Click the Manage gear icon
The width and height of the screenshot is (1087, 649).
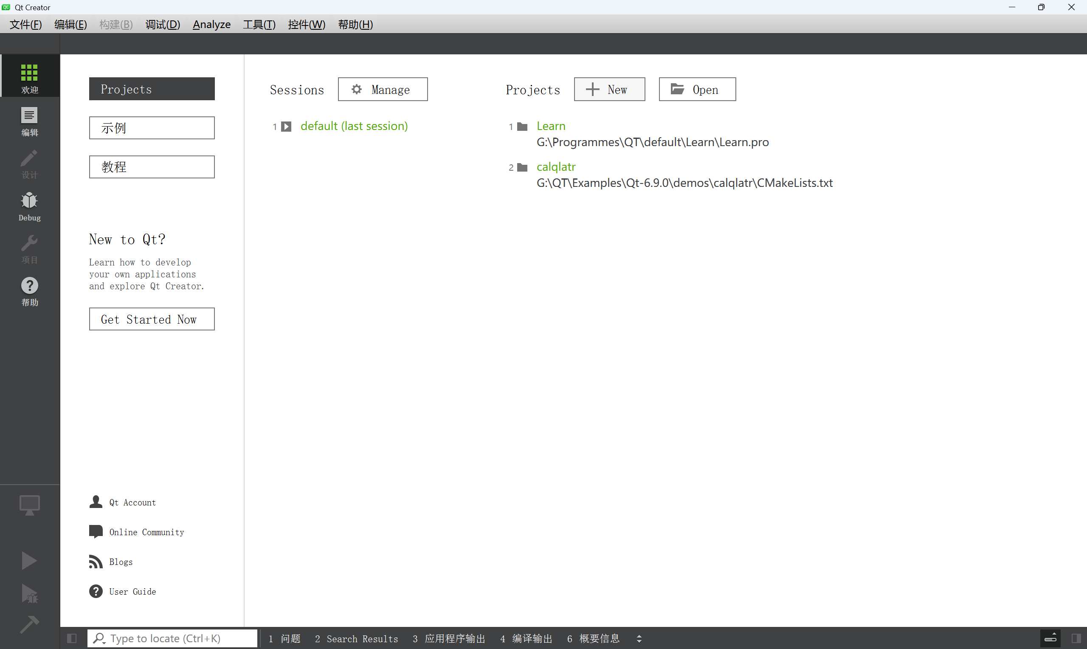(x=357, y=89)
